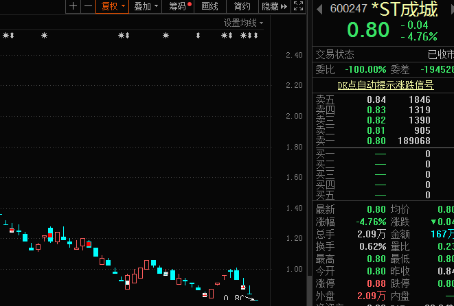Click first event marker at top left

(5, 36)
